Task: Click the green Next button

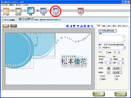Action: [121, 94]
